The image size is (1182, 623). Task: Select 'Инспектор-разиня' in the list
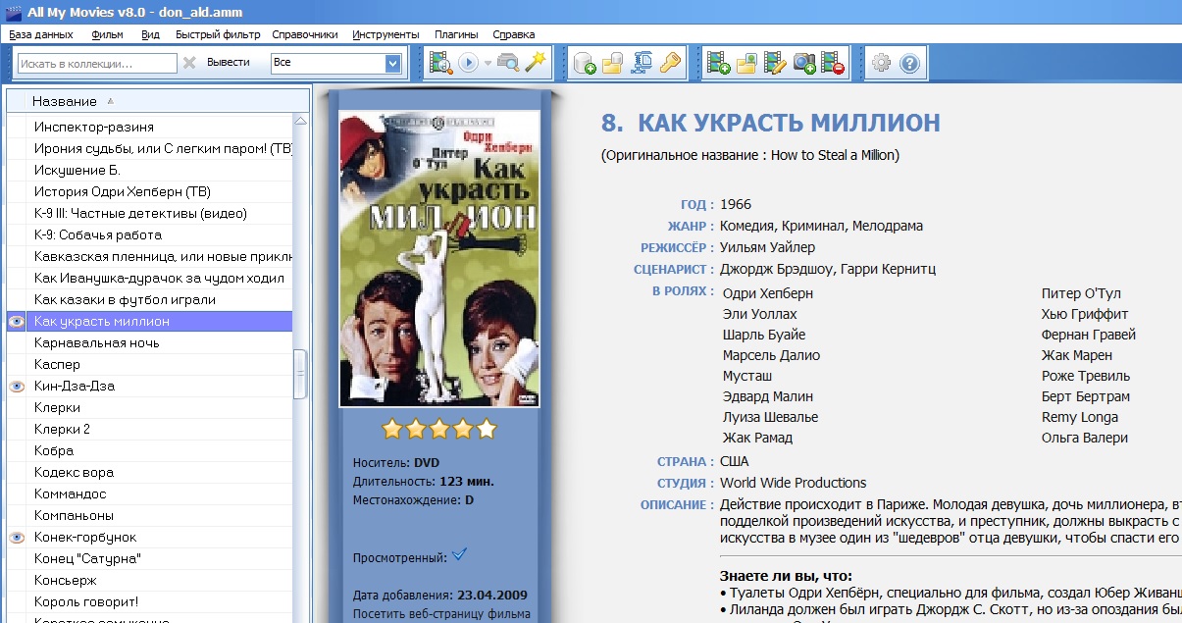[149, 127]
